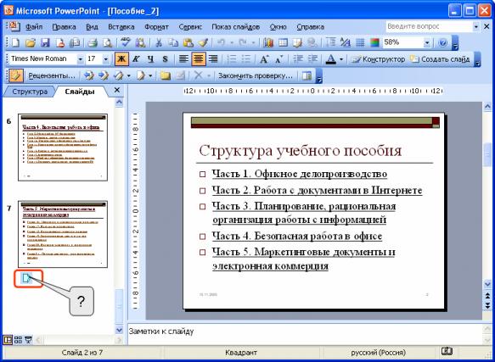
Task: Click the Рецензенты... button
Action: point(52,75)
